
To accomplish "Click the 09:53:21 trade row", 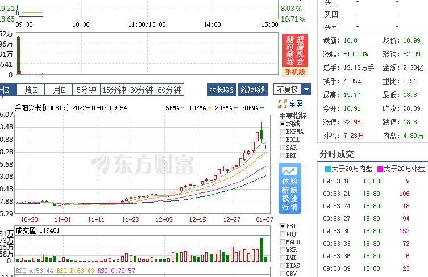I will 366,194.
